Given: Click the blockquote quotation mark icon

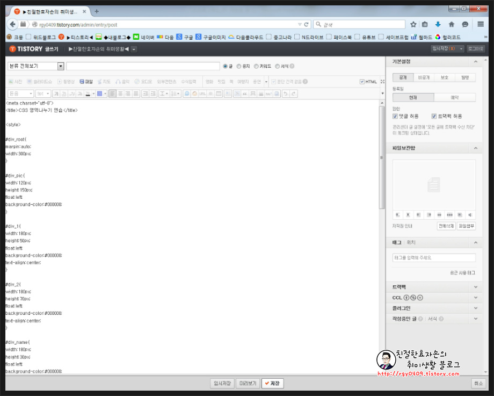Looking at the screenshot, I should 245,93.
